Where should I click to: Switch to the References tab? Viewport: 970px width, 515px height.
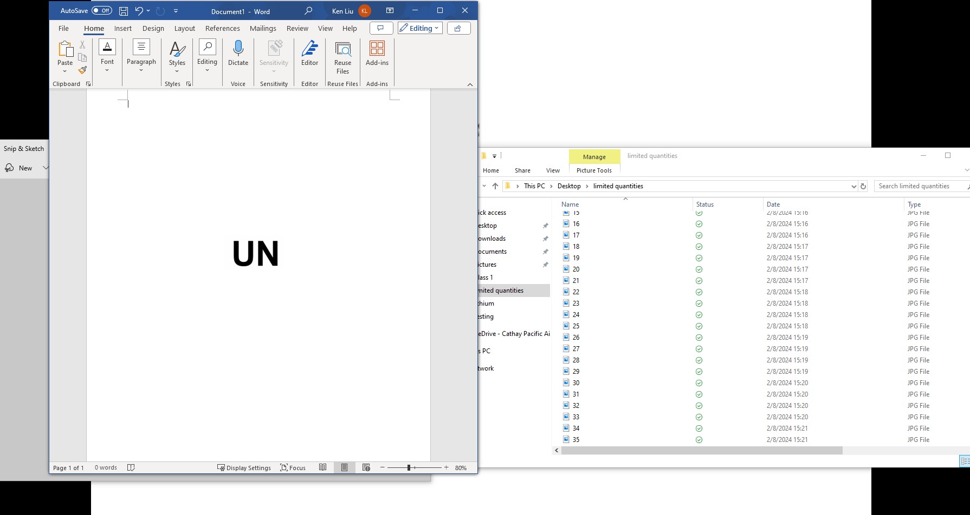pyautogui.click(x=222, y=28)
